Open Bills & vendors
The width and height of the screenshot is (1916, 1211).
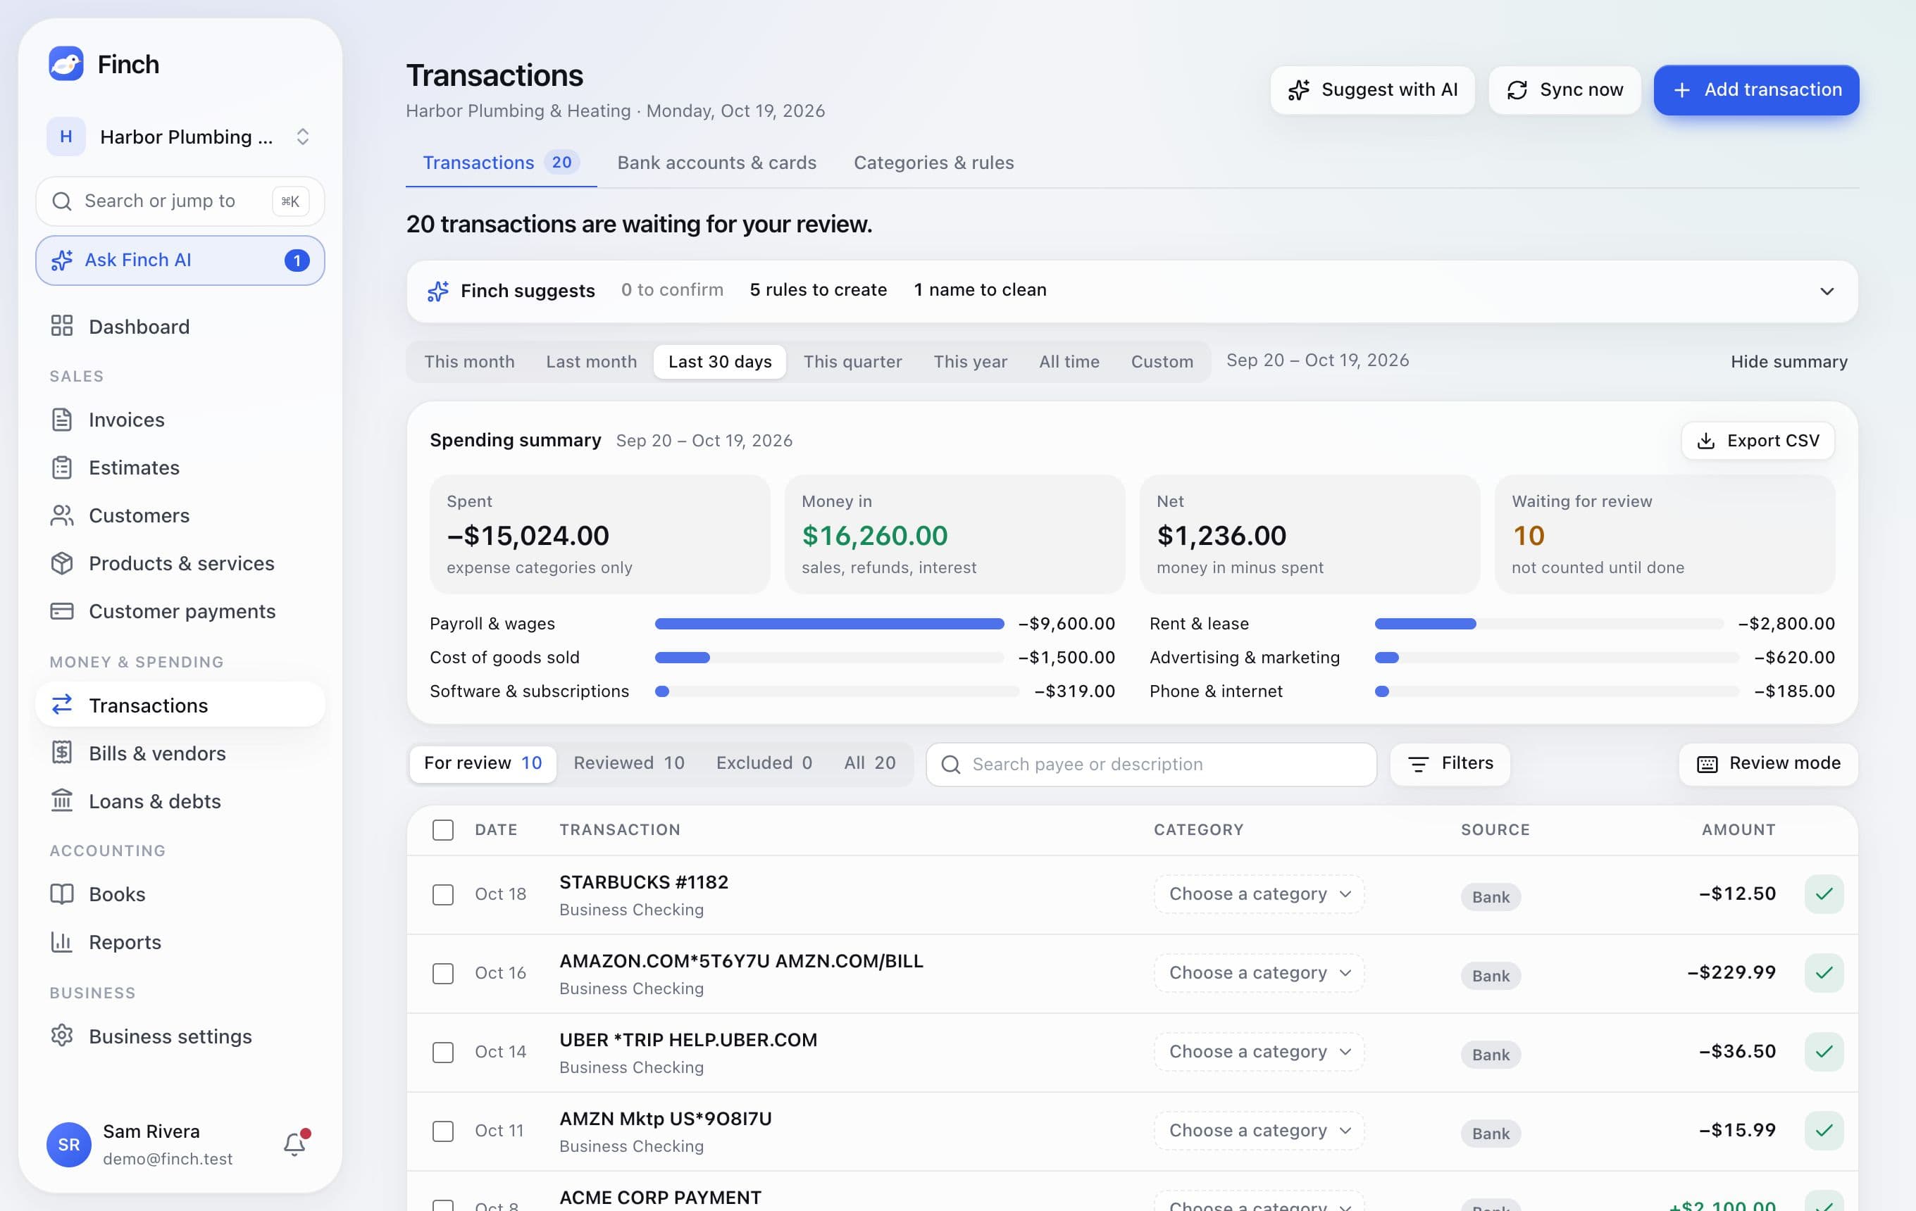coord(180,753)
